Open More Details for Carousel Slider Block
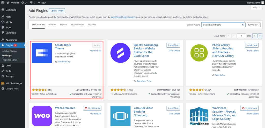Image resolution: width=265 pixels, height=128 pixels. point(174,114)
